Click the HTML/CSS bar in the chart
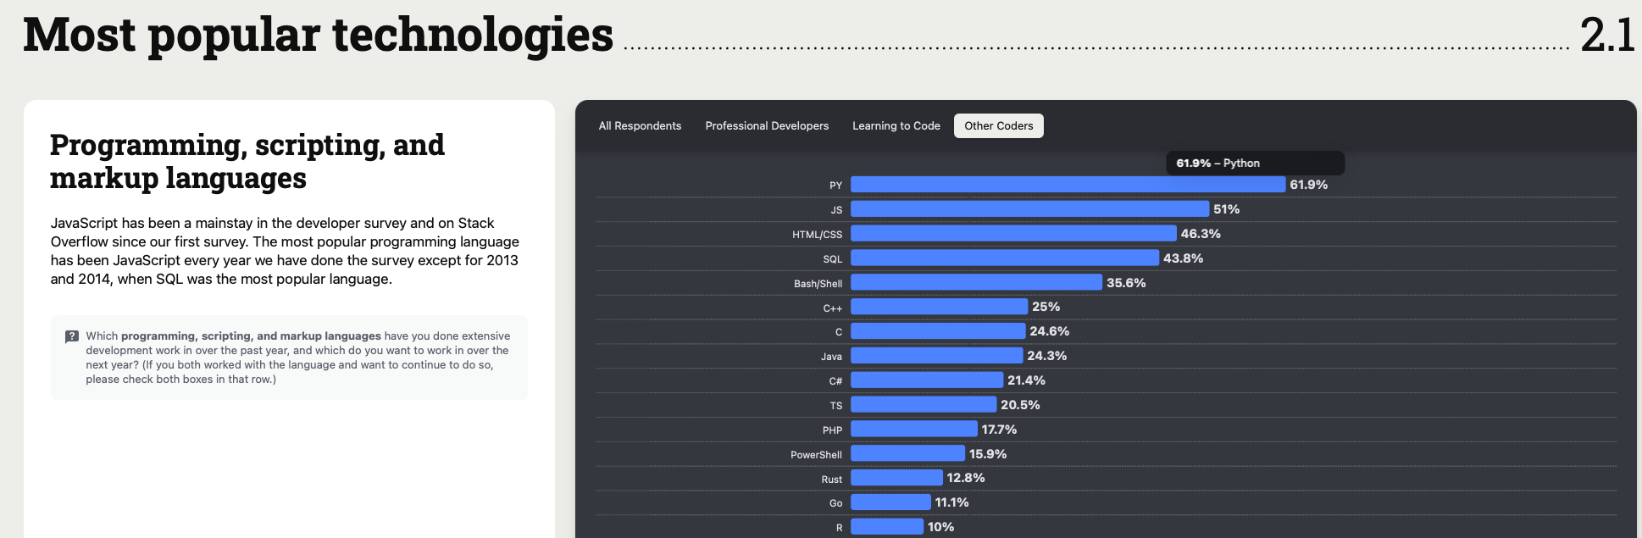Screen dimensions: 1642x538 pyautogui.click(x=1013, y=234)
